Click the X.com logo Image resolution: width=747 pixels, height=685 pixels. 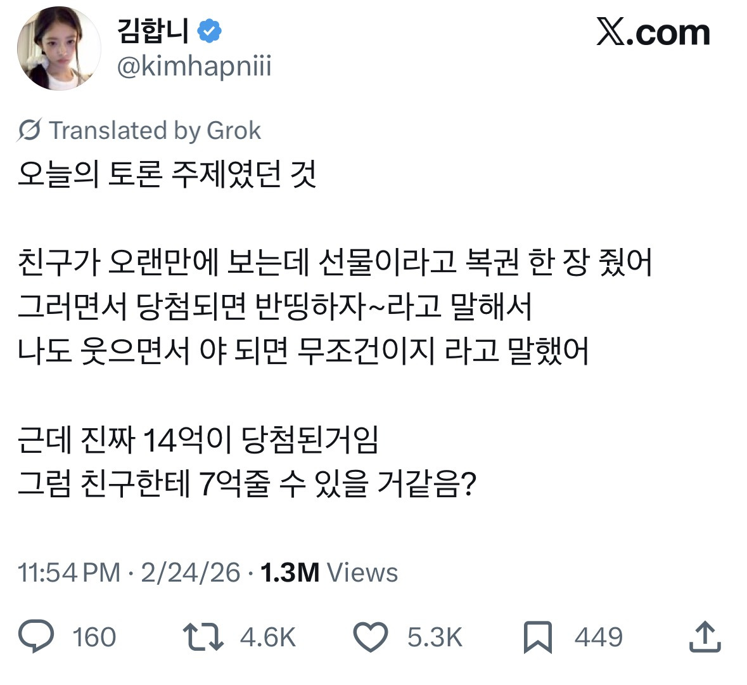(x=653, y=32)
